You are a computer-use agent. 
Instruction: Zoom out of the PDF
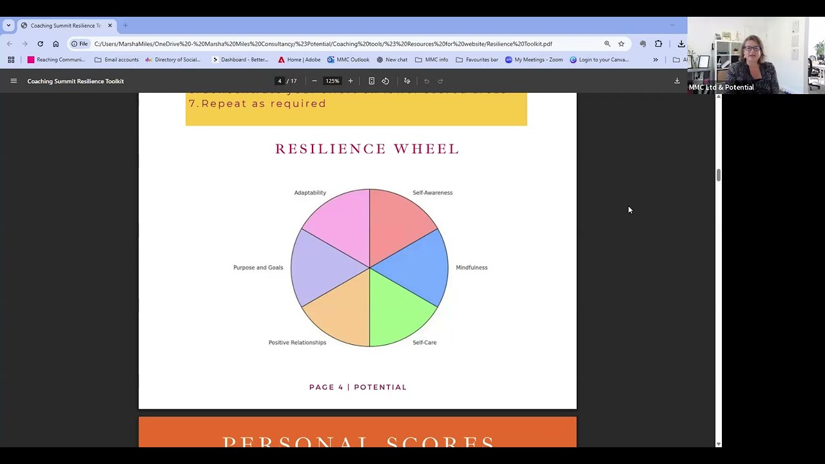coord(315,81)
